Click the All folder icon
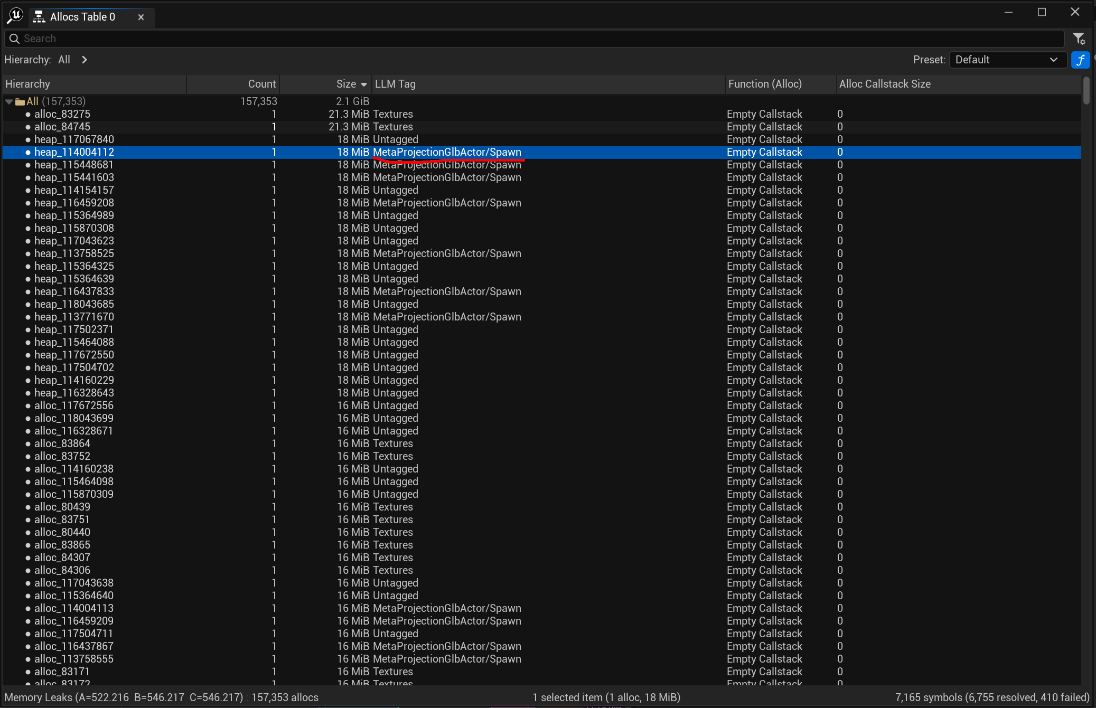Image resolution: width=1096 pixels, height=708 pixels. coord(20,101)
